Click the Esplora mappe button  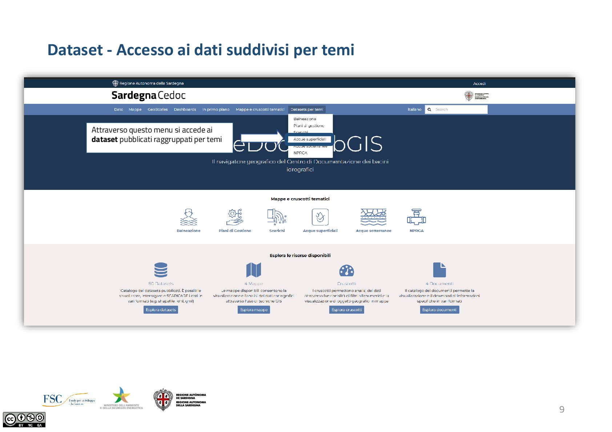click(254, 310)
